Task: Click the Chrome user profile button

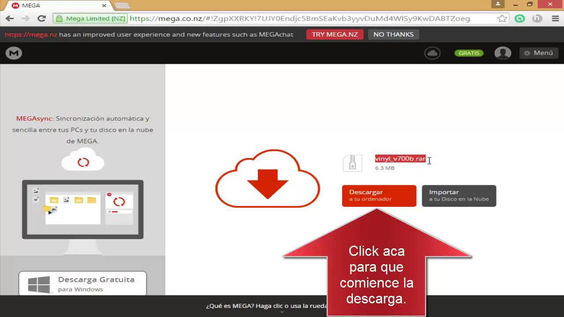Action: click(498, 4)
